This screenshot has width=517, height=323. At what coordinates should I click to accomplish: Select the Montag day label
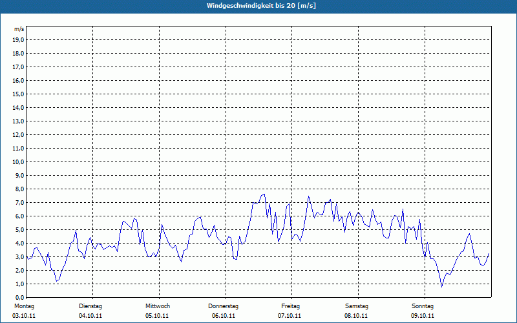click(x=24, y=306)
